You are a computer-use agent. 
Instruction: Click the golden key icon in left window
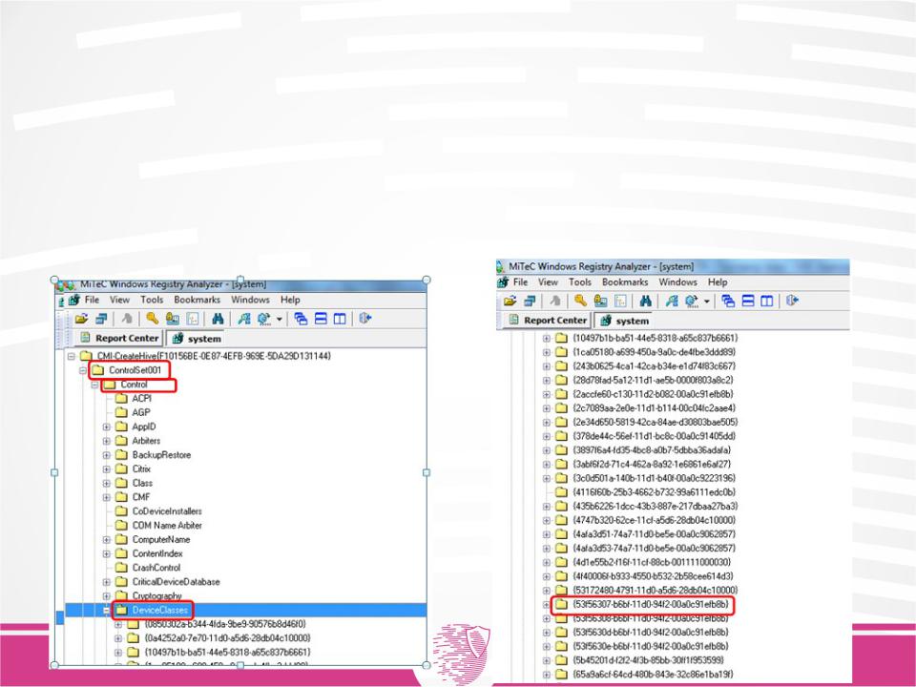[x=152, y=318]
